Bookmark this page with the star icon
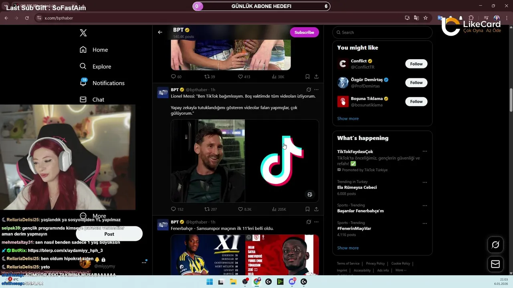The width and height of the screenshot is (513, 288). (x=425, y=18)
